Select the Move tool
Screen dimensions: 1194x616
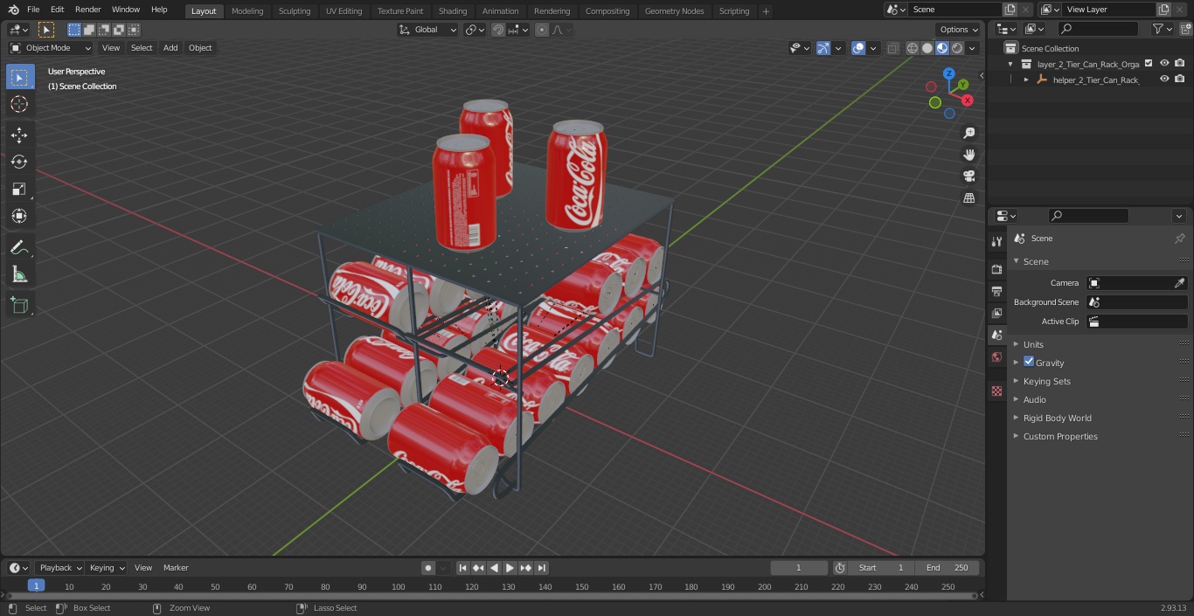point(19,135)
